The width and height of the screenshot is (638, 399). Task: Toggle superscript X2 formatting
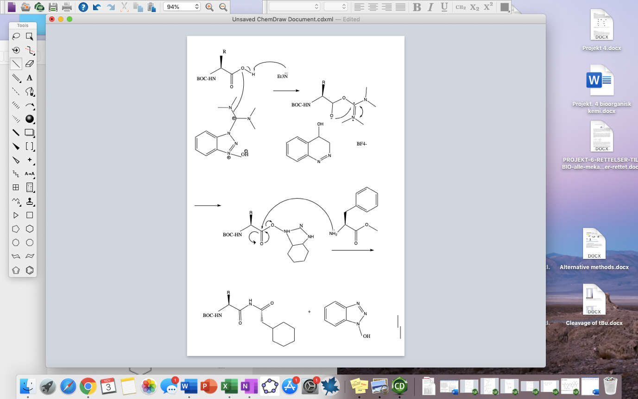coord(488,7)
